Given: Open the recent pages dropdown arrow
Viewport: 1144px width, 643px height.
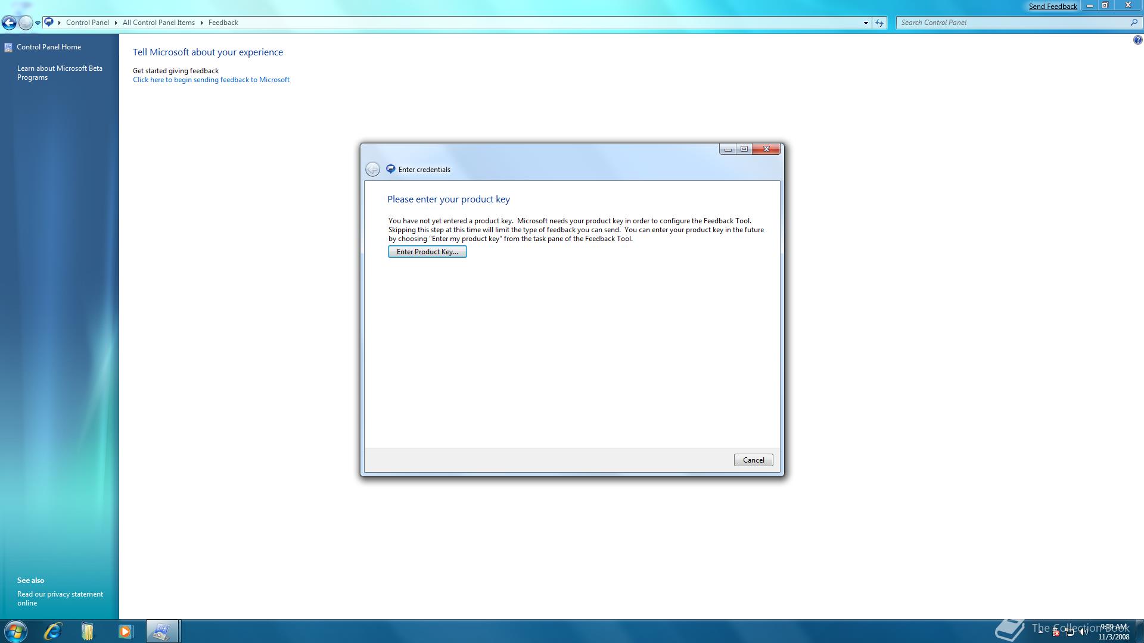Looking at the screenshot, I should (38, 23).
